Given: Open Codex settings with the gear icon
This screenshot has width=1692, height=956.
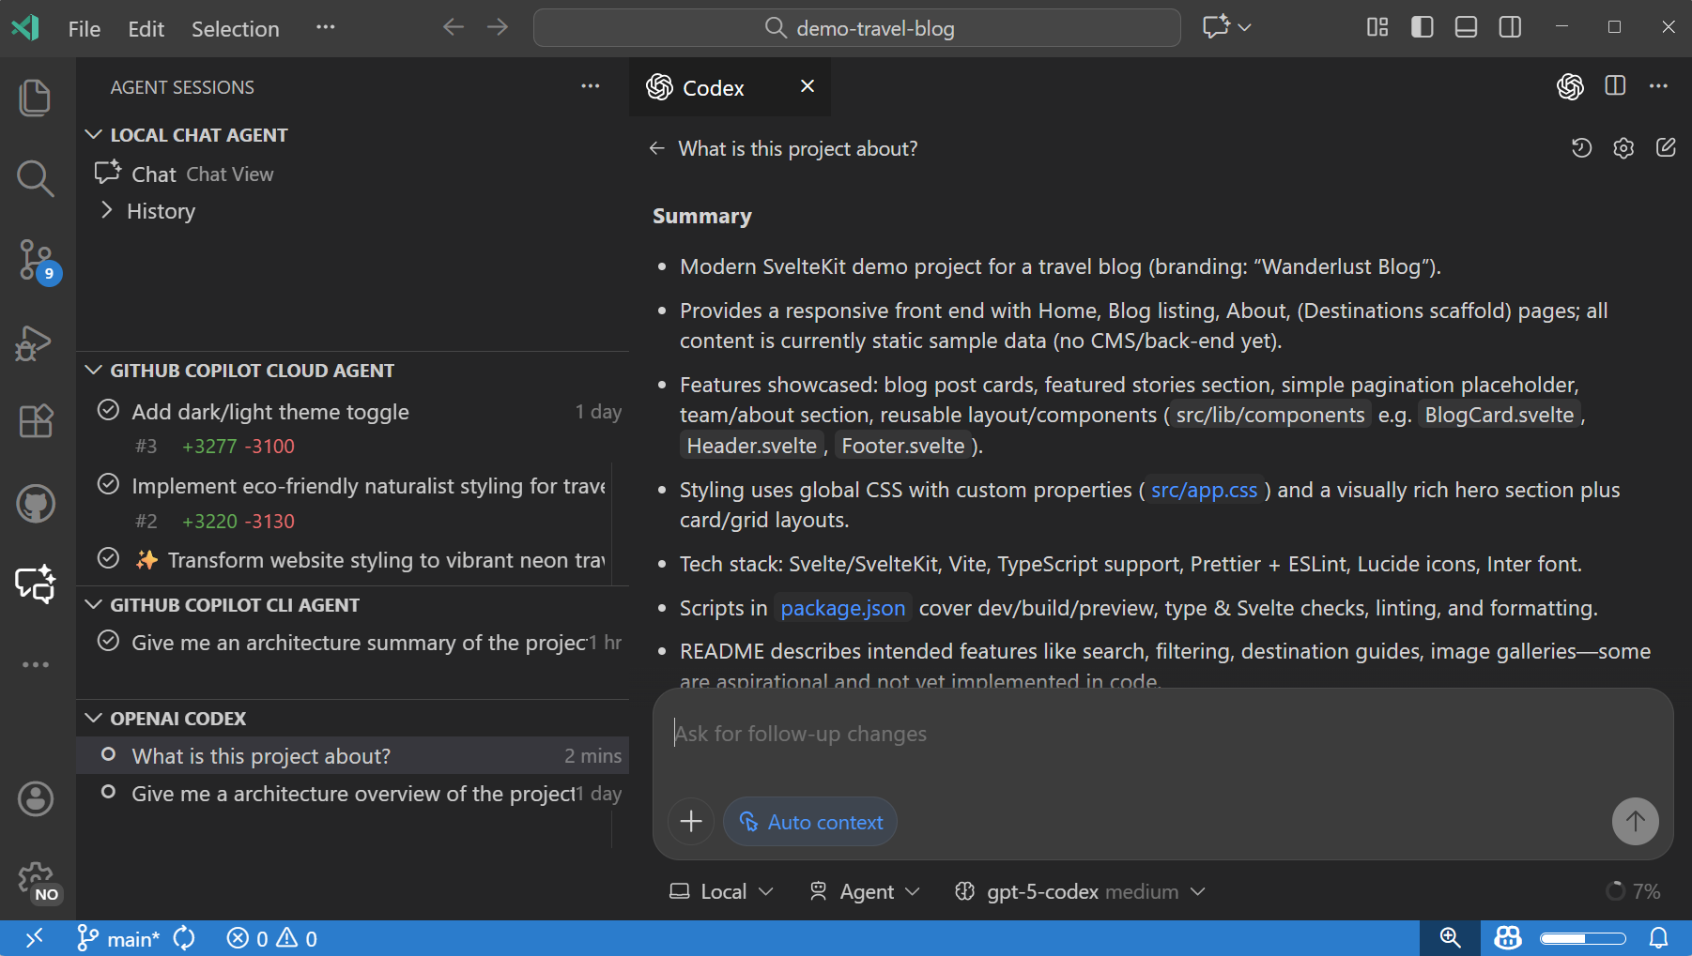Looking at the screenshot, I should point(1624,147).
